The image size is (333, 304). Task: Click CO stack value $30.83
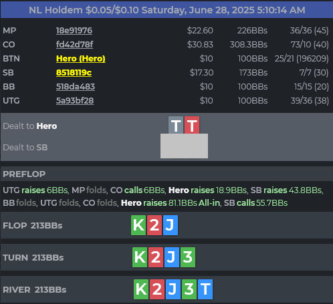click(x=200, y=45)
